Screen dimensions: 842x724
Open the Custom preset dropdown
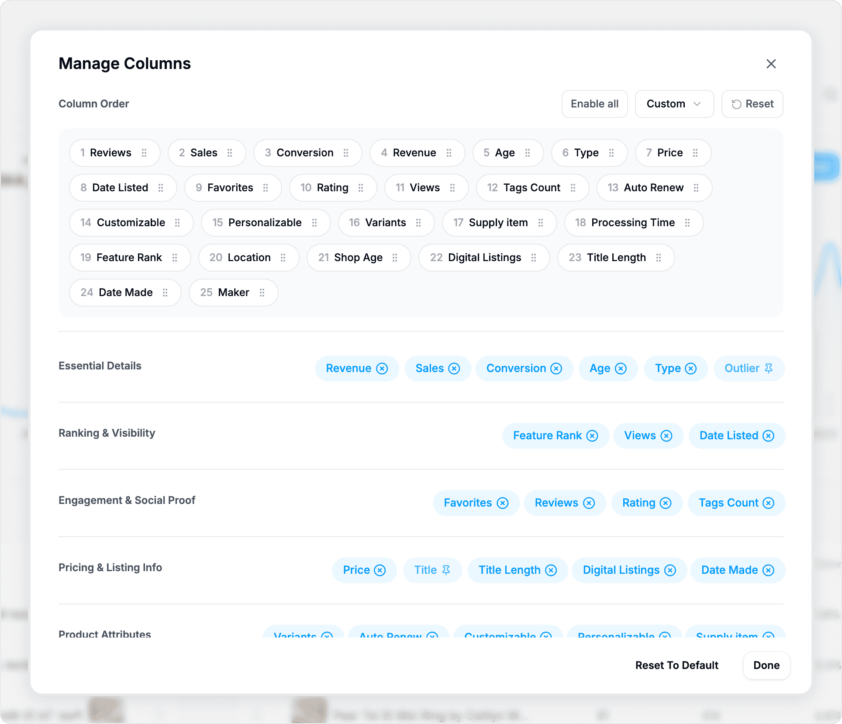coord(674,104)
